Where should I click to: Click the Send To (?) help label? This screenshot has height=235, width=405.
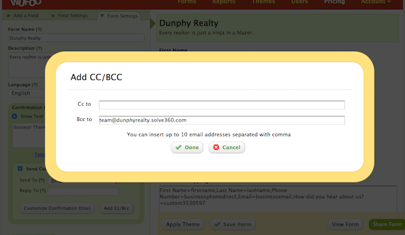tap(32, 180)
